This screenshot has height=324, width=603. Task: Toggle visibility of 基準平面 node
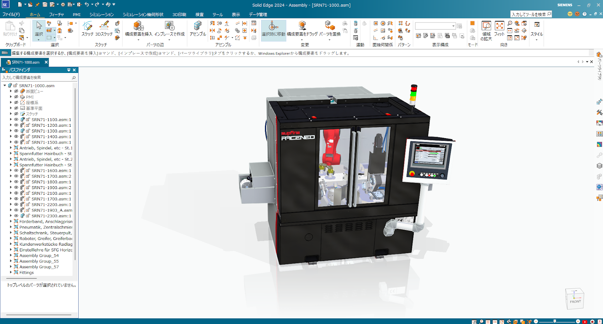(16, 108)
